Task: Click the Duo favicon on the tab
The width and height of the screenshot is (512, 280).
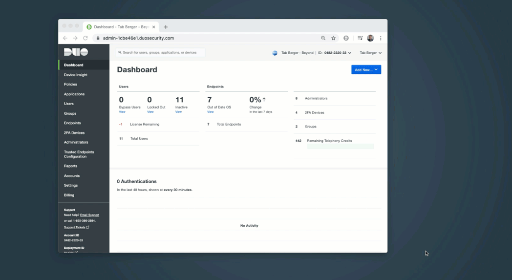Action: (x=89, y=27)
